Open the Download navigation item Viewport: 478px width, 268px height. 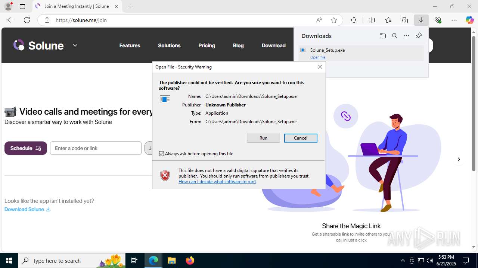coord(273,45)
